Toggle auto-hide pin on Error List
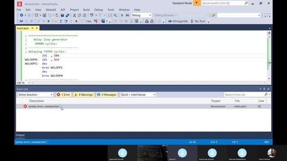Image resolution: width=287 pixels, height=161 pixels. 264,89
